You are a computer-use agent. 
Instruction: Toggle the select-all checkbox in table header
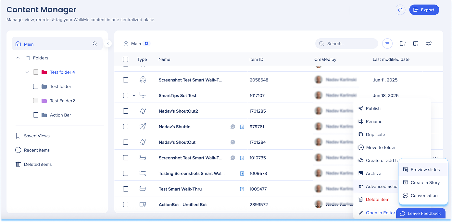tap(126, 59)
